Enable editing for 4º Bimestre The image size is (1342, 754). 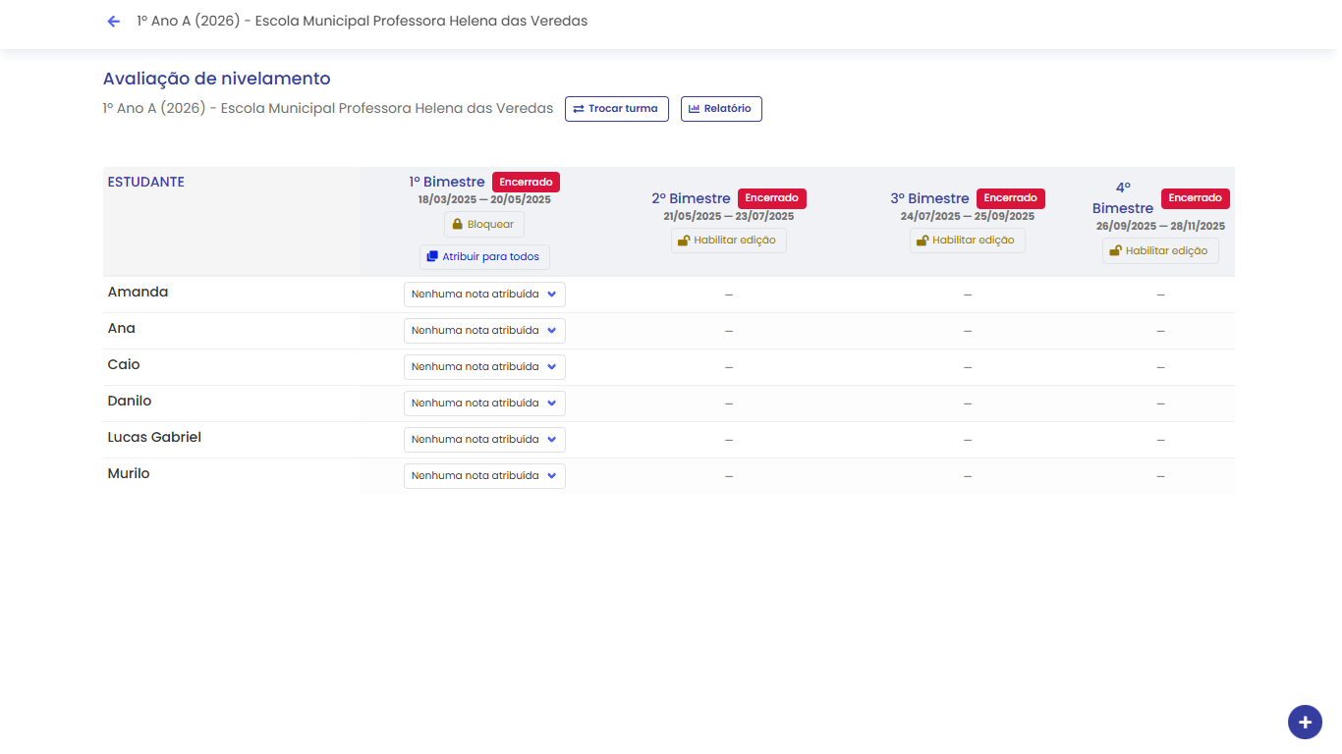pos(1160,250)
